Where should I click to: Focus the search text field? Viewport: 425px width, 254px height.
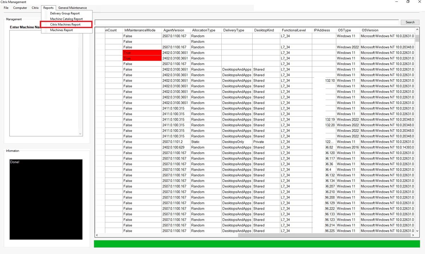point(247,22)
